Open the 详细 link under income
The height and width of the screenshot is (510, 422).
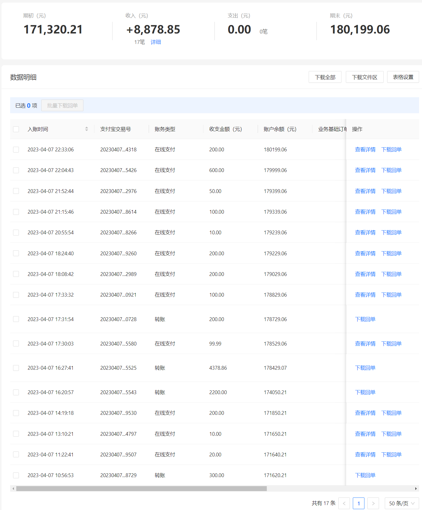(x=156, y=42)
